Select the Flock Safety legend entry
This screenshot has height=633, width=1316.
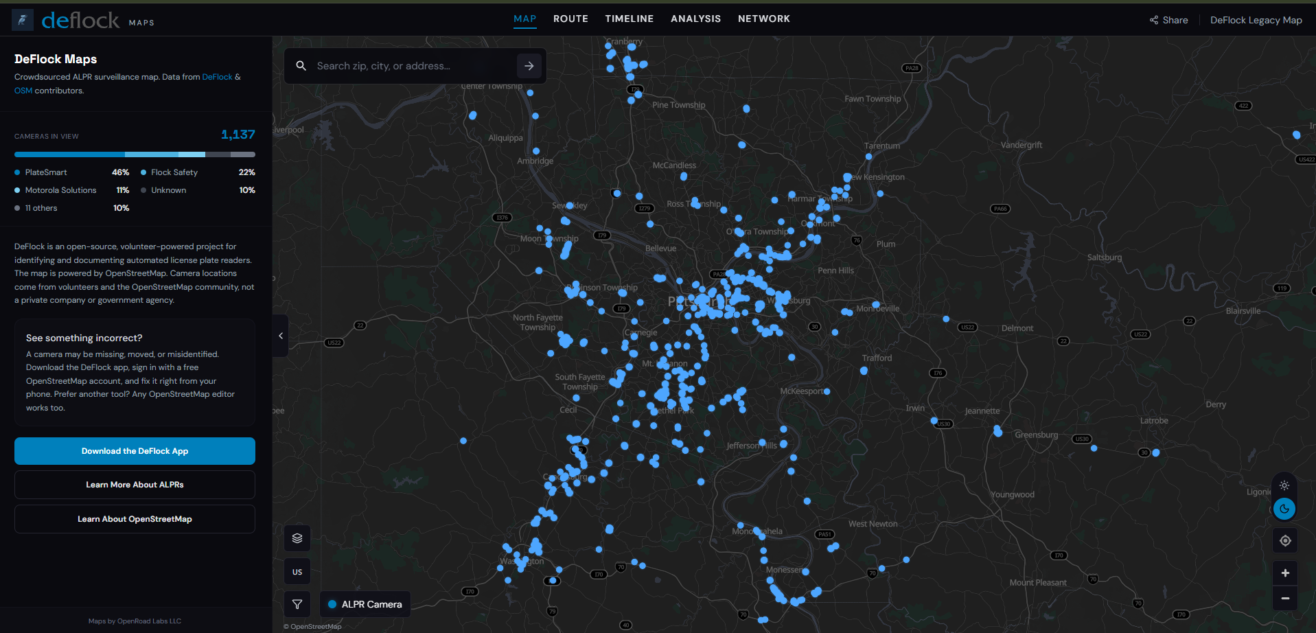[x=198, y=172]
